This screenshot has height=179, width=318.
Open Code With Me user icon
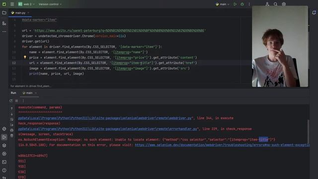pos(267,4)
